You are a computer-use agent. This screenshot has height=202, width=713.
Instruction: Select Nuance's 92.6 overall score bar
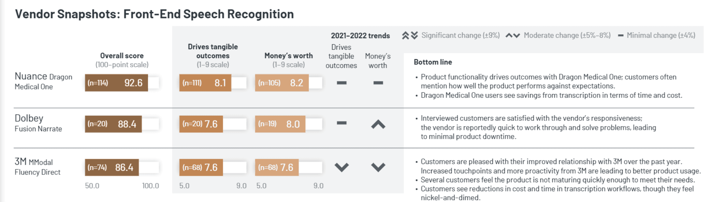(x=116, y=83)
